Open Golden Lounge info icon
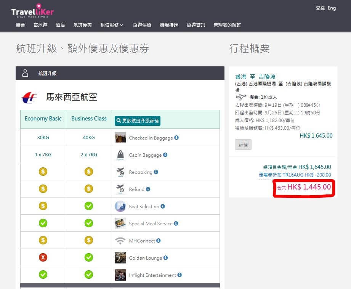351x289 pixels. pos(165,258)
